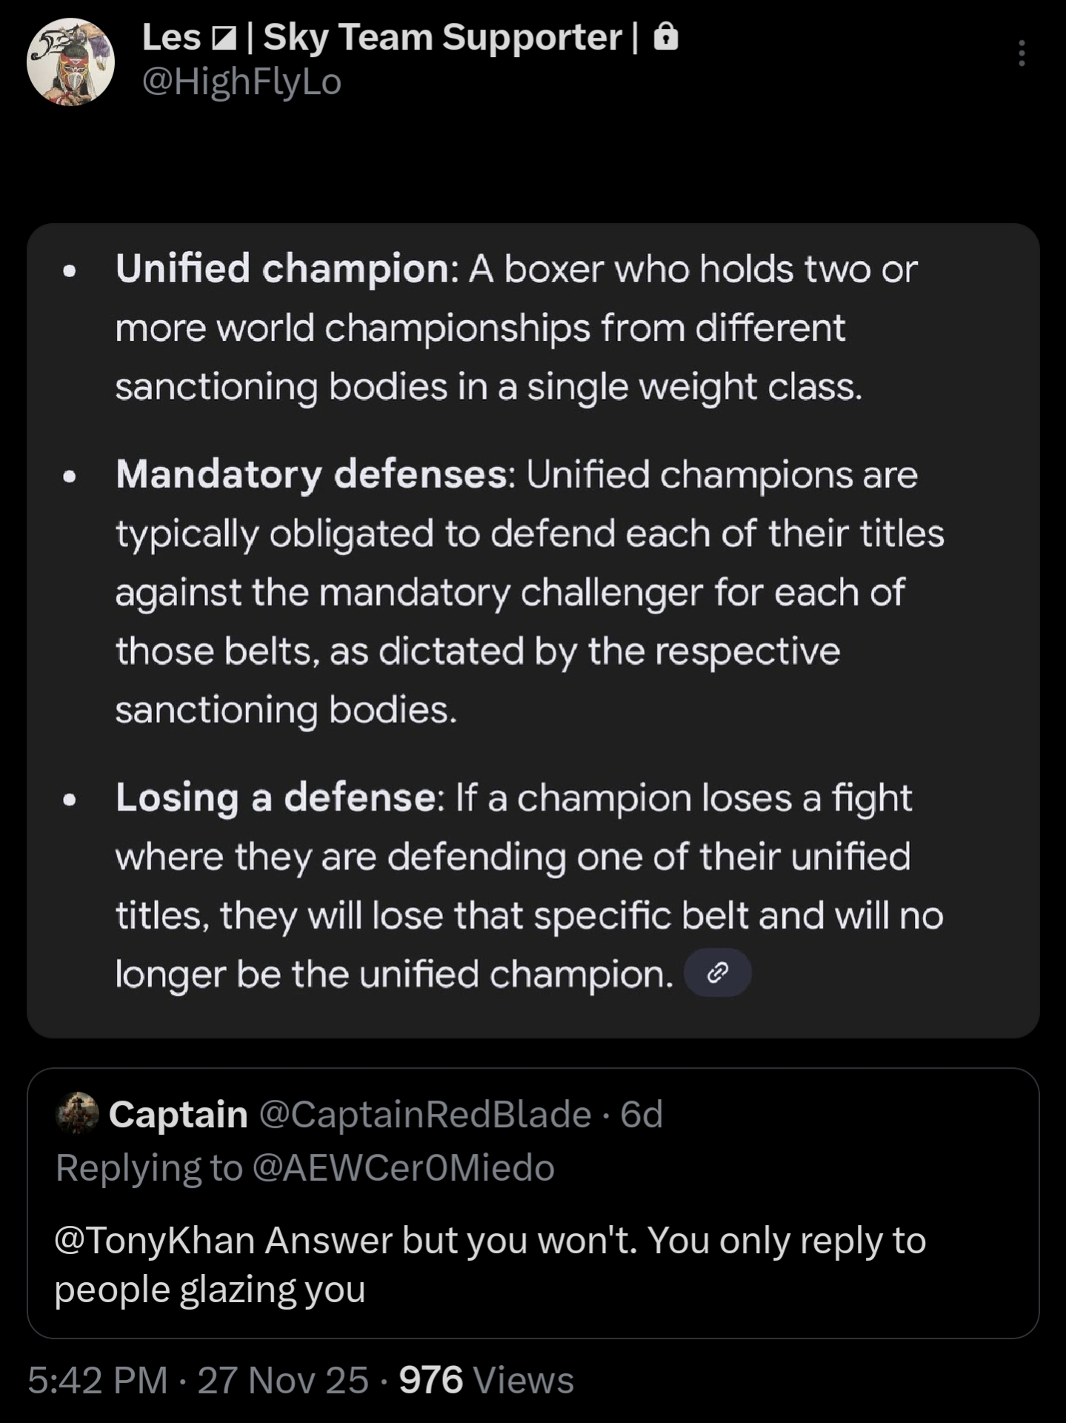Click the Captain display name in the quote
The width and height of the screenshot is (1066, 1423).
pos(178,1114)
